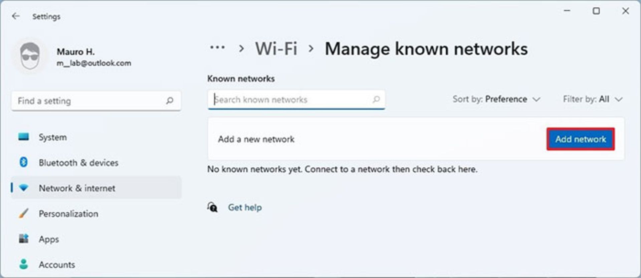The width and height of the screenshot is (641, 278).
Task: Select Network & internet in sidebar
Action: 77,188
